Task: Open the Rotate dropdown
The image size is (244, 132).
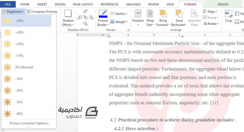Action: (x=211, y=24)
